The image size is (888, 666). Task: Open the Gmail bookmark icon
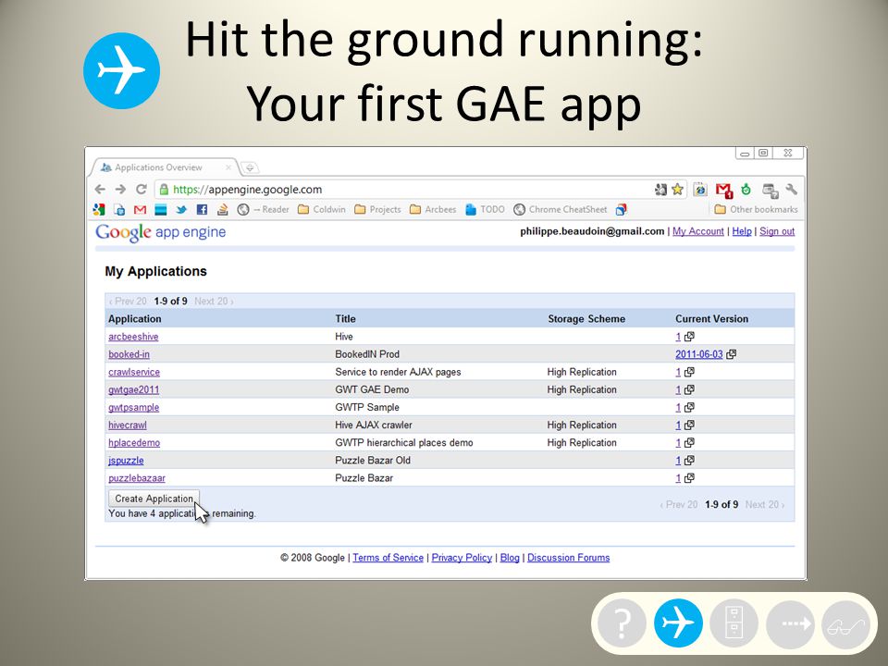point(140,210)
